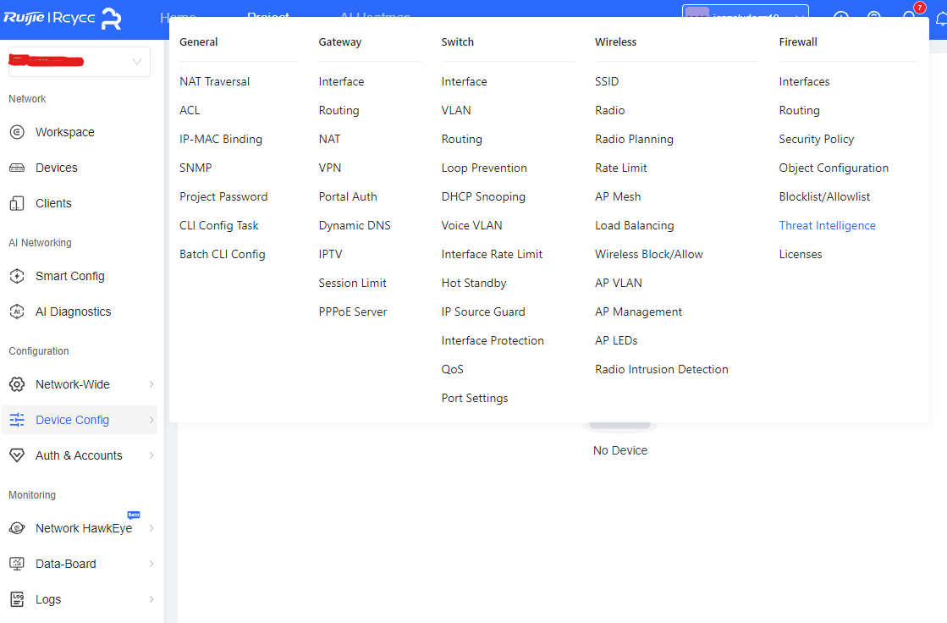Select Routing under Gateway
This screenshot has width=947, height=623.
tap(339, 111)
